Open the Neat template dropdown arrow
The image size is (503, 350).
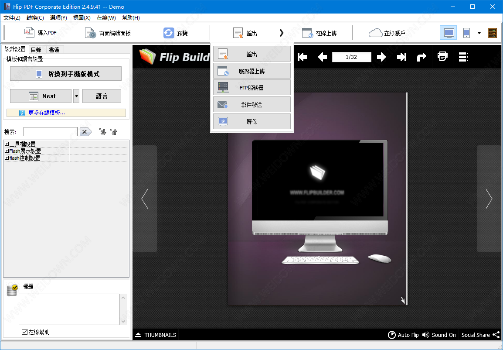tap(76, 96)
